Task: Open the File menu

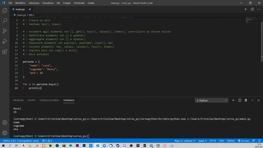Action: pos(10,3)
